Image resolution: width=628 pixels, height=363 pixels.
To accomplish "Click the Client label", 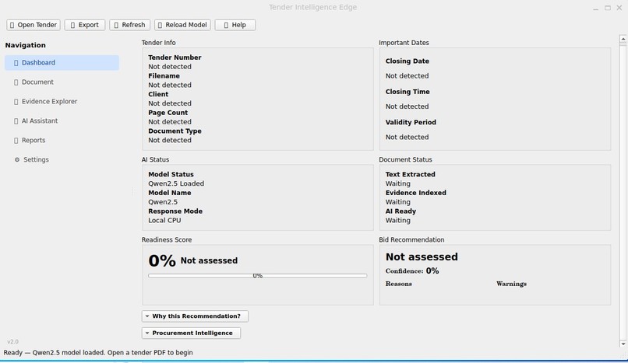I will (x=158, y=94).
